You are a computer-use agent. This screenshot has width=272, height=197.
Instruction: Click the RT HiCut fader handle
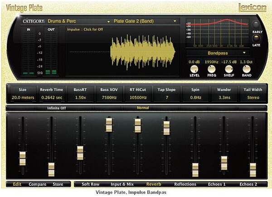(138, 125)
